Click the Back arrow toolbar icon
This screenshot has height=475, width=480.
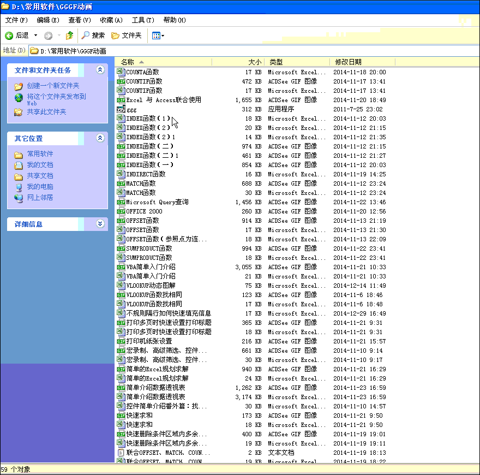9,35
